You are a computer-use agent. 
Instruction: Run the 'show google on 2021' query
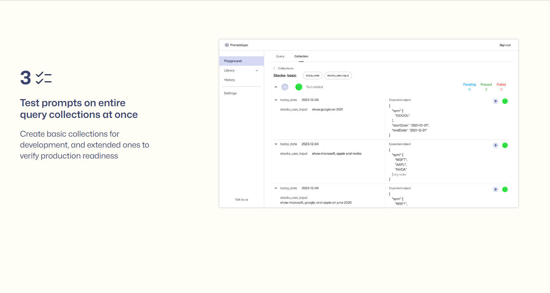click(x=496, y=101)
